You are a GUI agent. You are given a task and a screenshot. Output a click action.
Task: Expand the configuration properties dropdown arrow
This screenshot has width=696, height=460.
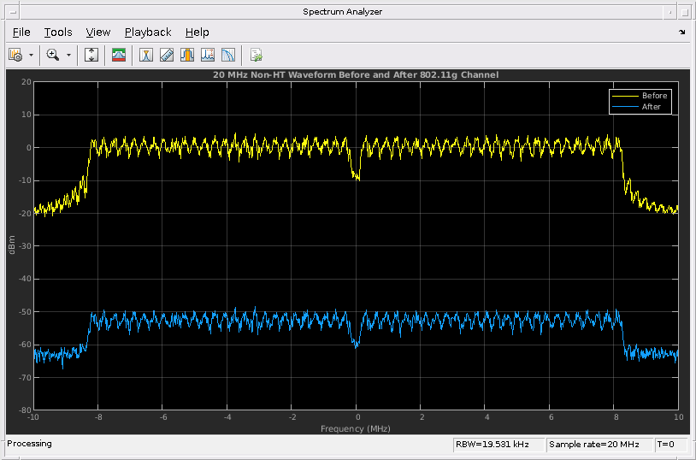coord(32,55)
